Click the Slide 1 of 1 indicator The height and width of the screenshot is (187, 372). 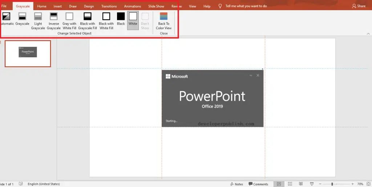7,184
